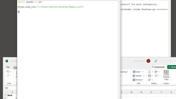Click the read_csv line in editor
The width and height of the screenshot is (176, 99).
coord(51,7)
